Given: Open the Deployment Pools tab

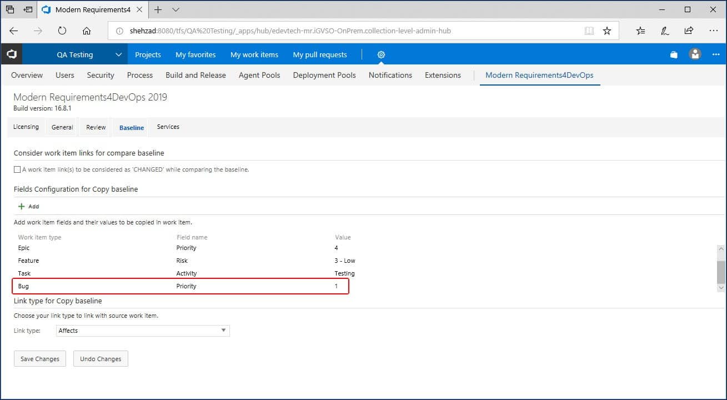Looking at the screenshot, I should 324,75.
